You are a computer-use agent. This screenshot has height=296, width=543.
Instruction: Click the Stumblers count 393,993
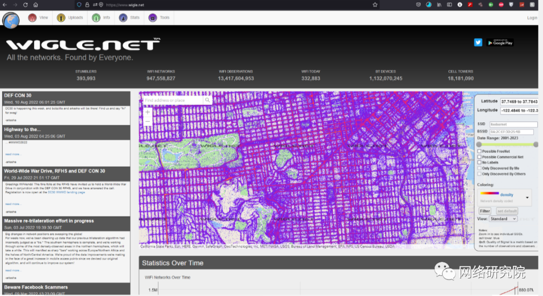[86, 78]
